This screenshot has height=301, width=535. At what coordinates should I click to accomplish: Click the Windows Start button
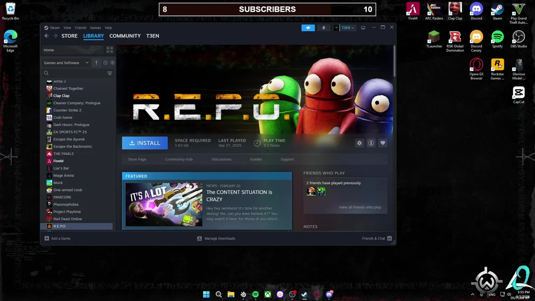206,294
